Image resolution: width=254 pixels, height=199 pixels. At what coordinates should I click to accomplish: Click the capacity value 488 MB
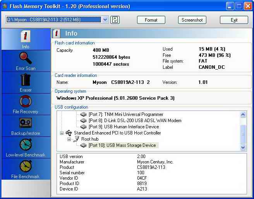[x=101, y=50]
